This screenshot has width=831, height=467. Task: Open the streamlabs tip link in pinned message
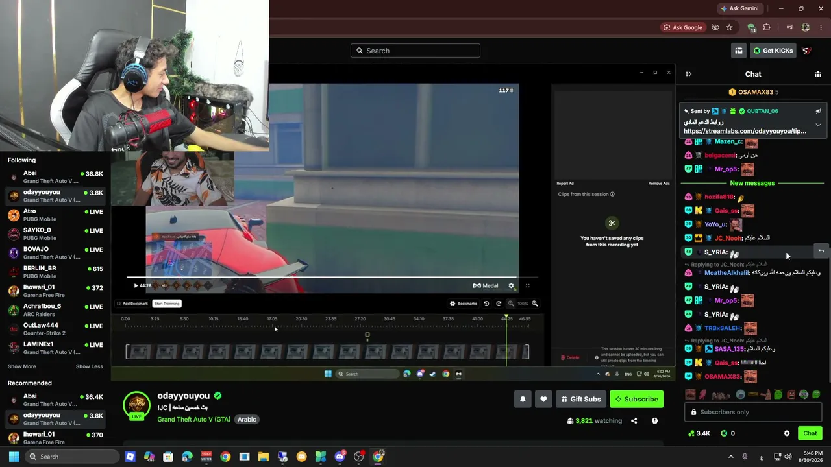(745, 131)
